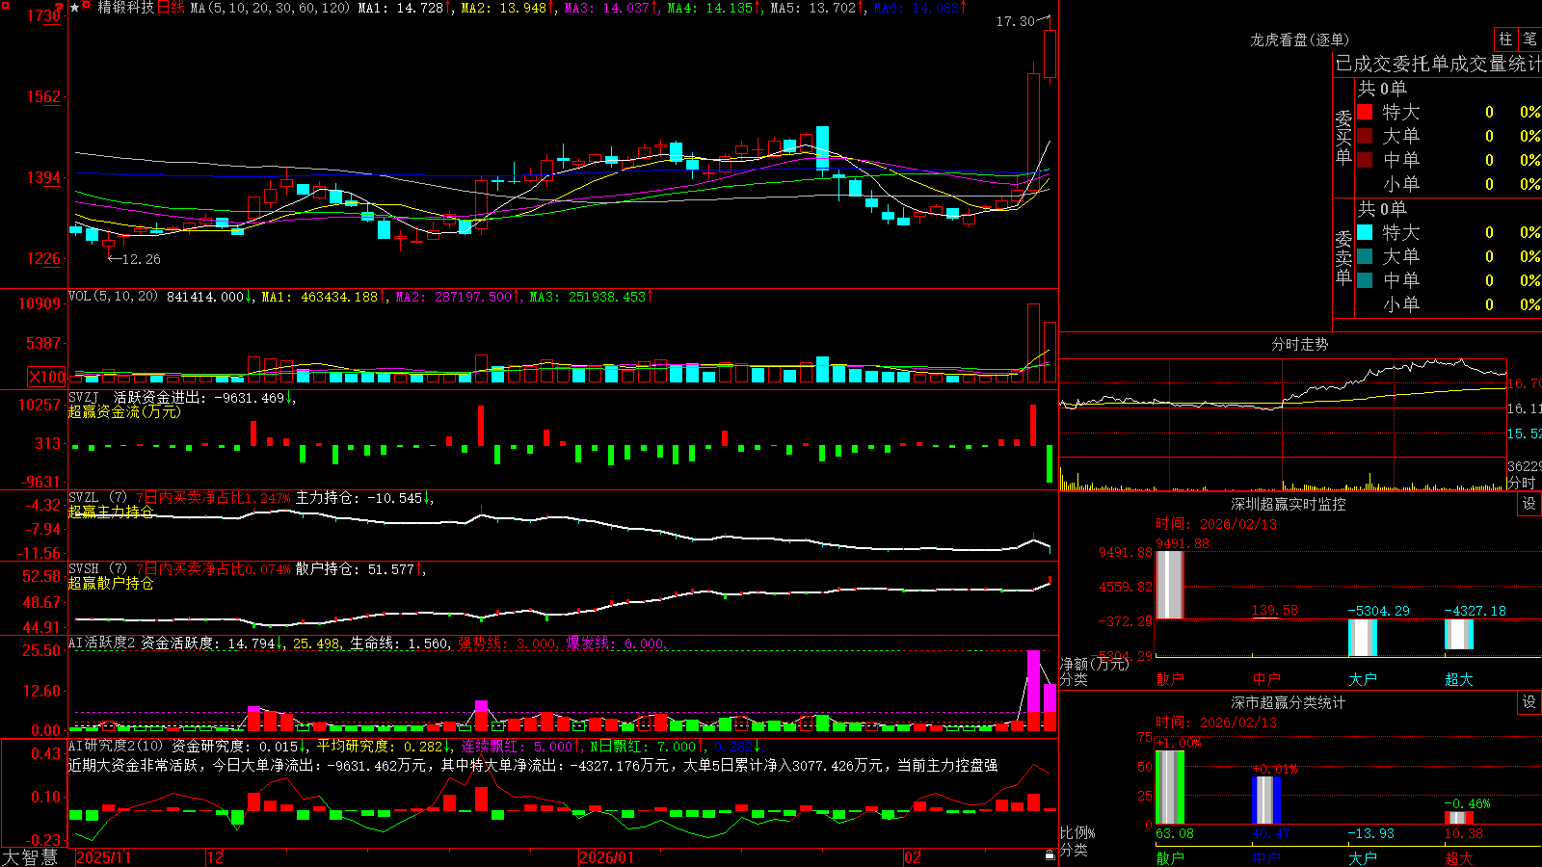Click the 大户 bar showing -5304.29
The width and height of the screenshot is (1542, 867).
[x=1362, y=638]
